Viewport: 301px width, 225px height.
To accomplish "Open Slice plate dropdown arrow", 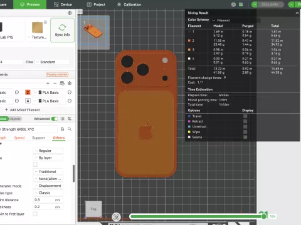I will (255, 4).
